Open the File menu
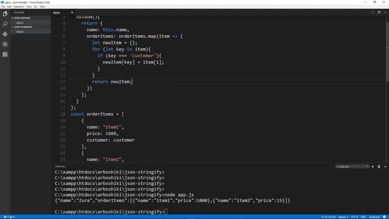Image resolution: width=389 pixels, height=219 pixels. click(3, 7)
